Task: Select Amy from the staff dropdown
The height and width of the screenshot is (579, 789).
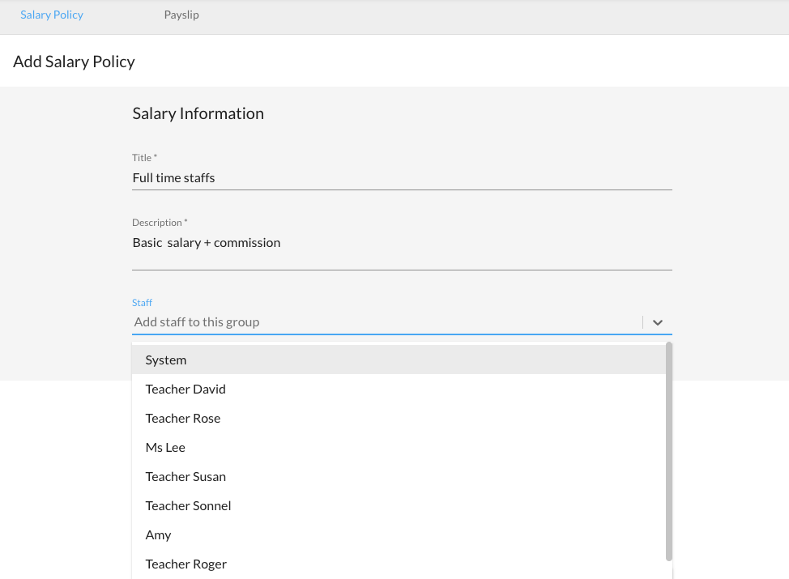Action: tap(158, 535)
